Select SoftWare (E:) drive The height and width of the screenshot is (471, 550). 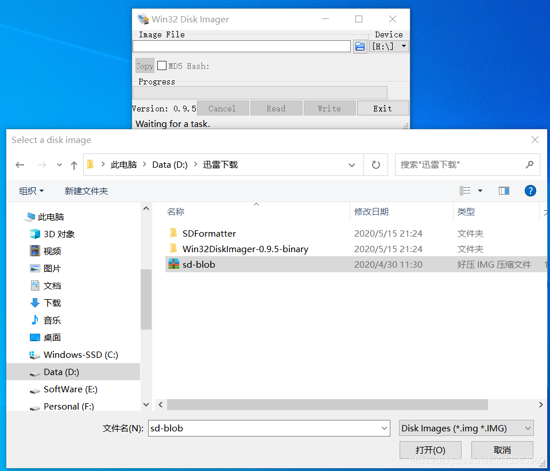[x=71, y=389]
